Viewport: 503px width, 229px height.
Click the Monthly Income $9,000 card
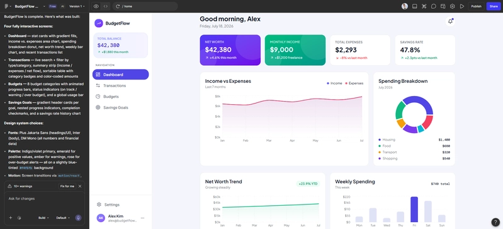(295, 50)
